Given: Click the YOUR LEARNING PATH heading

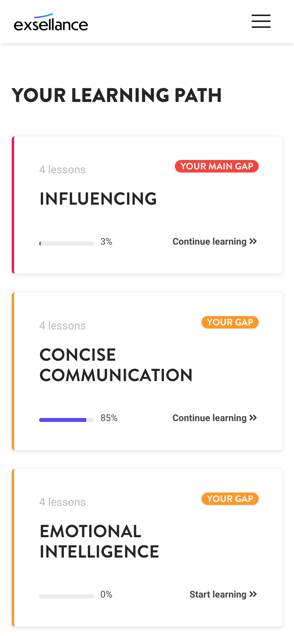Looking at the screenshot, I should click(x=117, y=95).
